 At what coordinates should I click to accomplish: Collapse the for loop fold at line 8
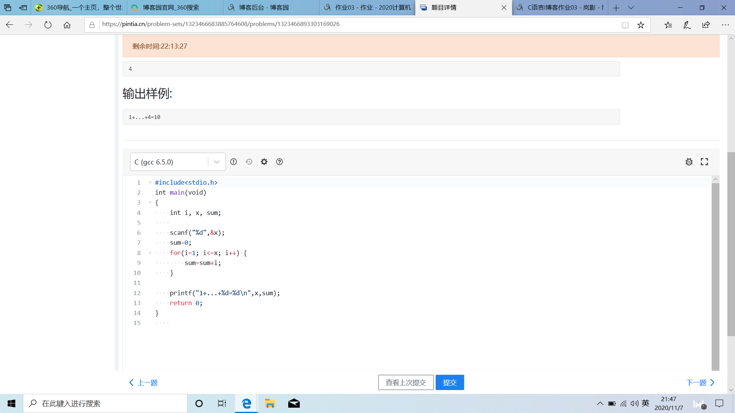click(150, 253)
